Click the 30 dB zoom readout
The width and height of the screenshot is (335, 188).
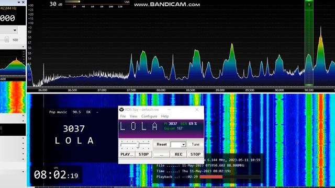[56, 4]
